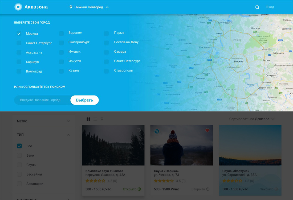Check the Барнаул city checkbox
The height and width of the screenshot is (200, 293).
(19, 62)
